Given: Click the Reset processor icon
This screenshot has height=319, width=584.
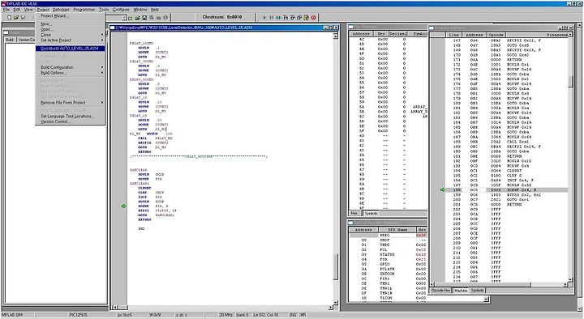Looking at the screenshot, I should [307, 18].
